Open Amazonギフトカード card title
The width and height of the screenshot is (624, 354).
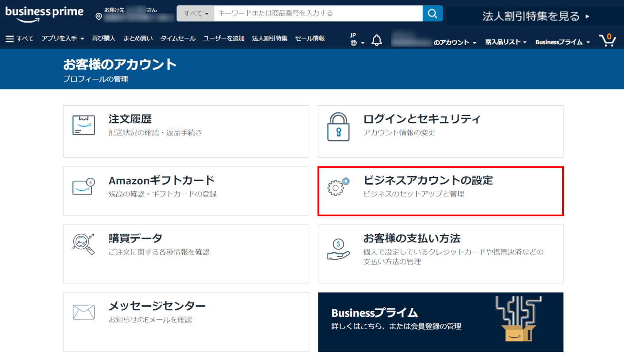161,180
